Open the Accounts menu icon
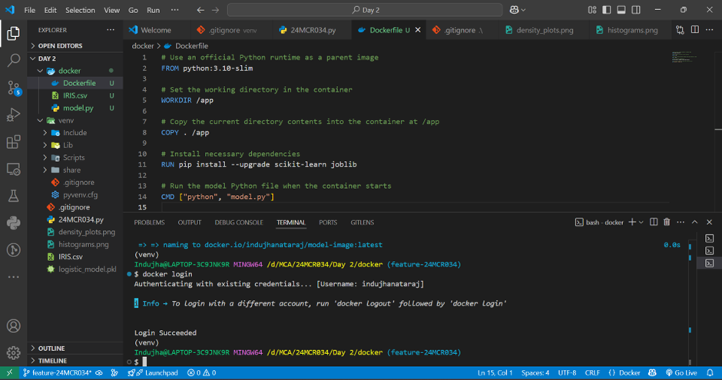722x380 pixels. coord(13,325)
